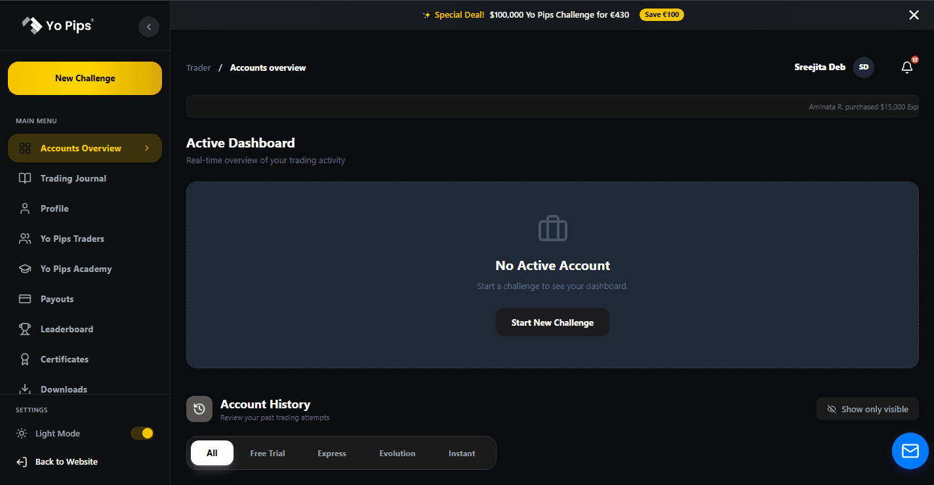
Task: Click the Yo Pips logo
Action: [57, 26]
